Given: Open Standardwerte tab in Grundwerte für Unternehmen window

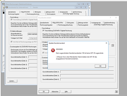Looking at the screenshot, I should 12,12.
